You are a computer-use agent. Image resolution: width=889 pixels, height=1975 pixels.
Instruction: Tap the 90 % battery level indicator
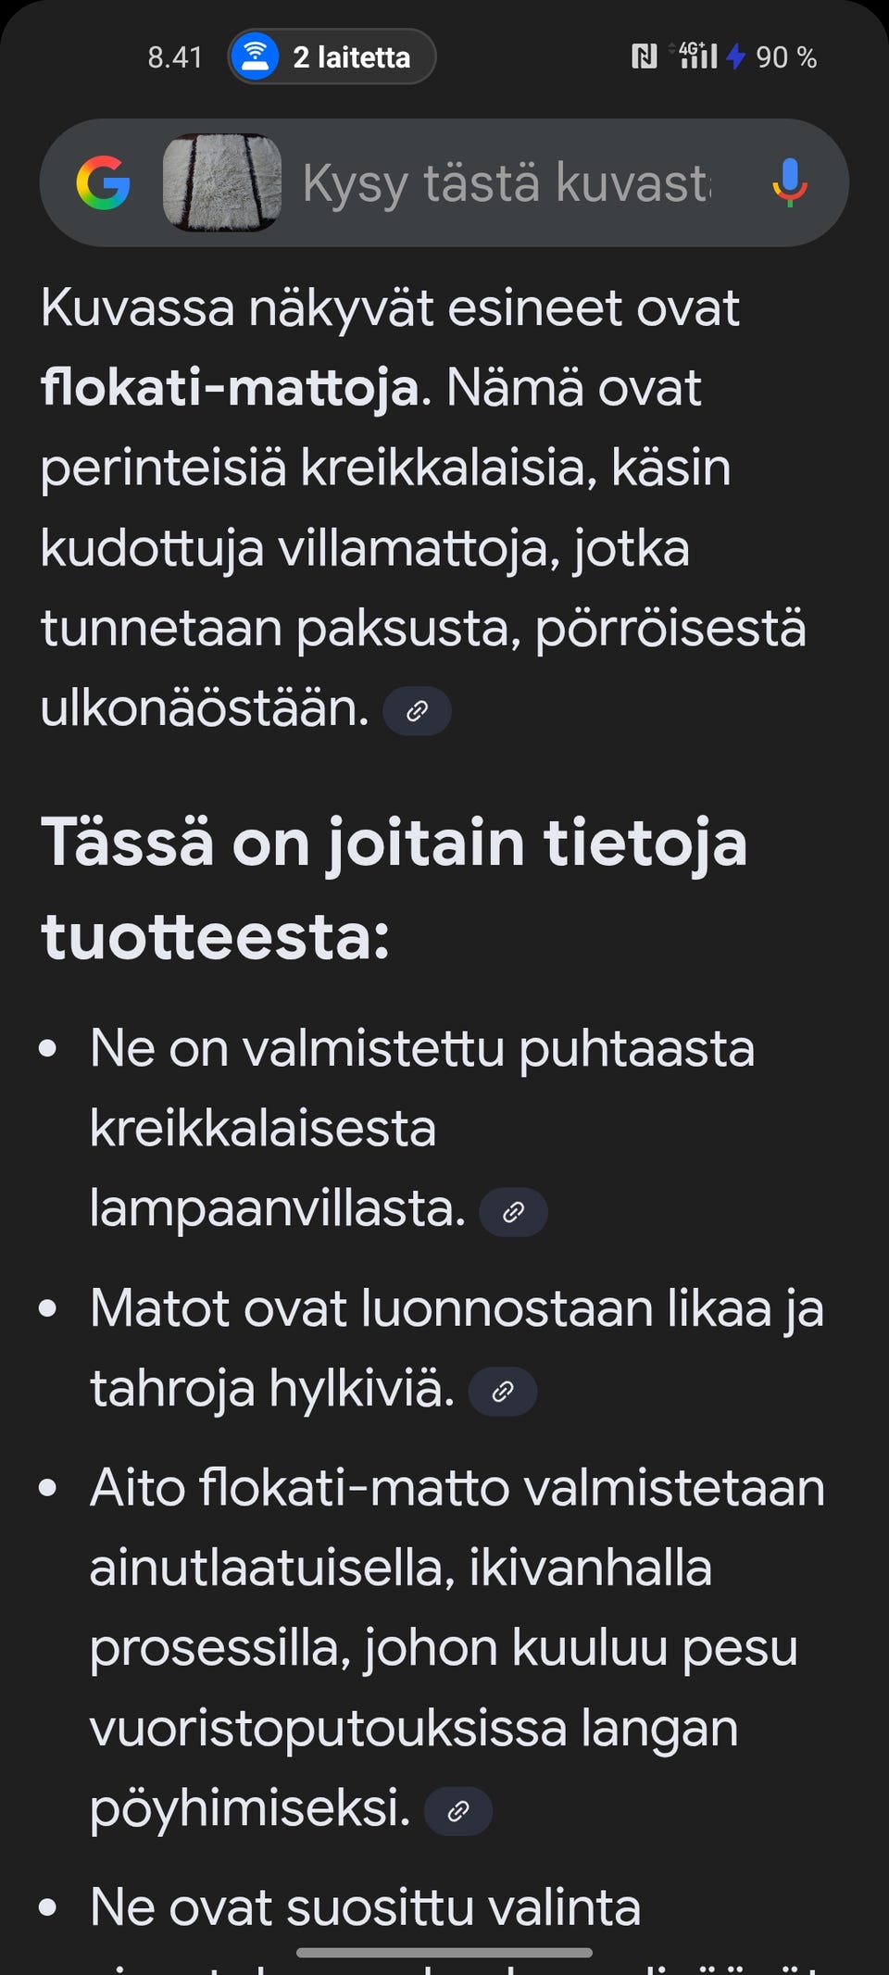coord(786,56)
